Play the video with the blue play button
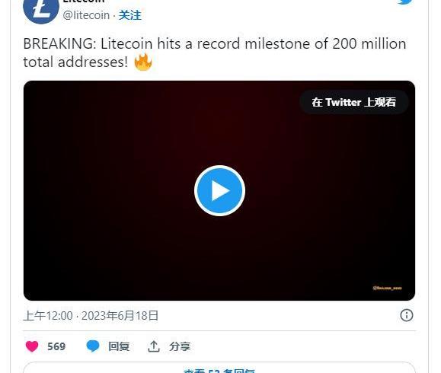This screenshot has width=441, height=373. (x=219, y=190)
